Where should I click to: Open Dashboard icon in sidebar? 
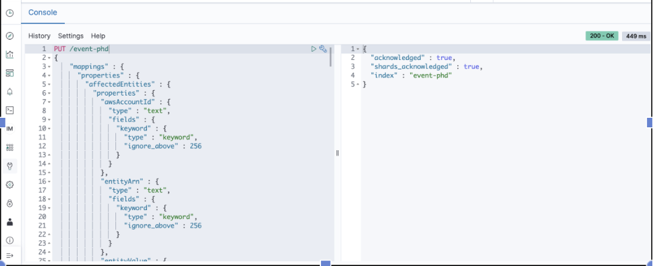point(9,73)
